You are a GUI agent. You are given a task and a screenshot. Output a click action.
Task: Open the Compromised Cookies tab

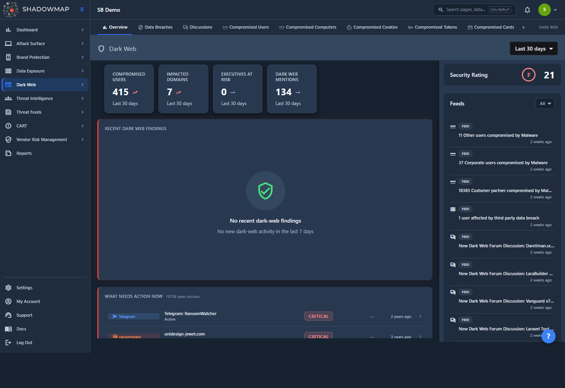pos(372,27)
